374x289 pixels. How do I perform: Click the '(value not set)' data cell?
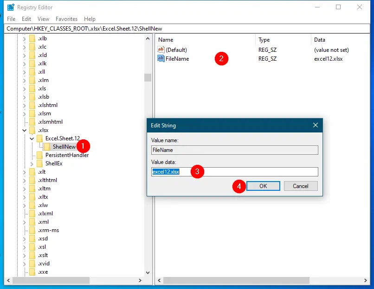[331, 50]
